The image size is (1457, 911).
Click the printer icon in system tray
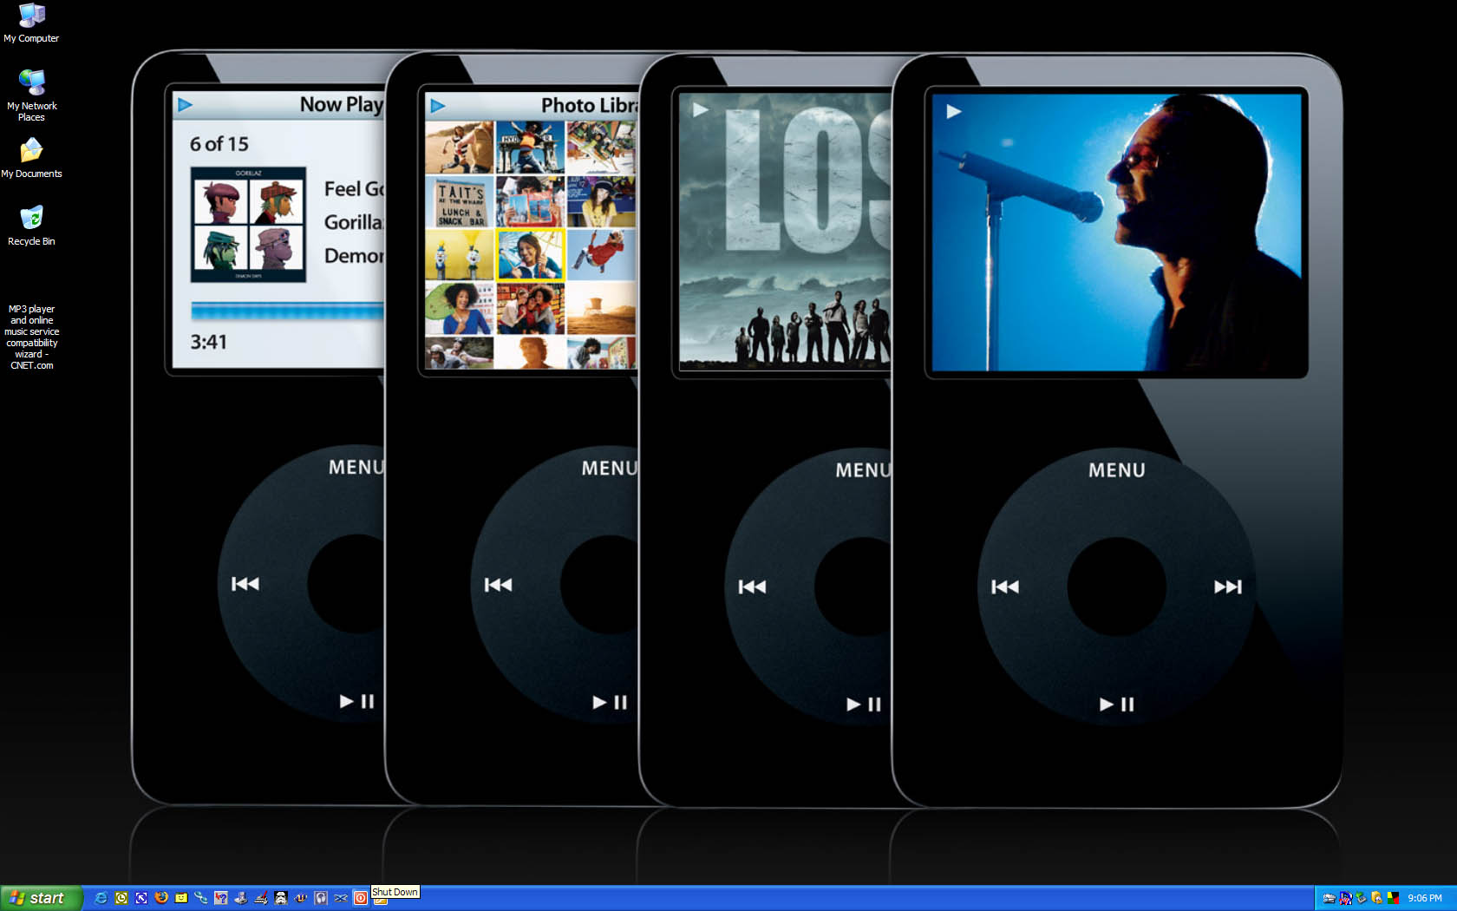coord(1330,898)
